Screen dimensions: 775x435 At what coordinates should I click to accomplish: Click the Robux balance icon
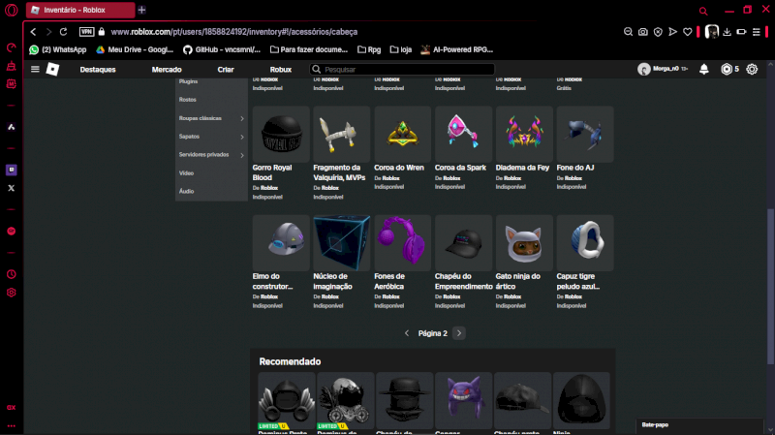point(727,70)
